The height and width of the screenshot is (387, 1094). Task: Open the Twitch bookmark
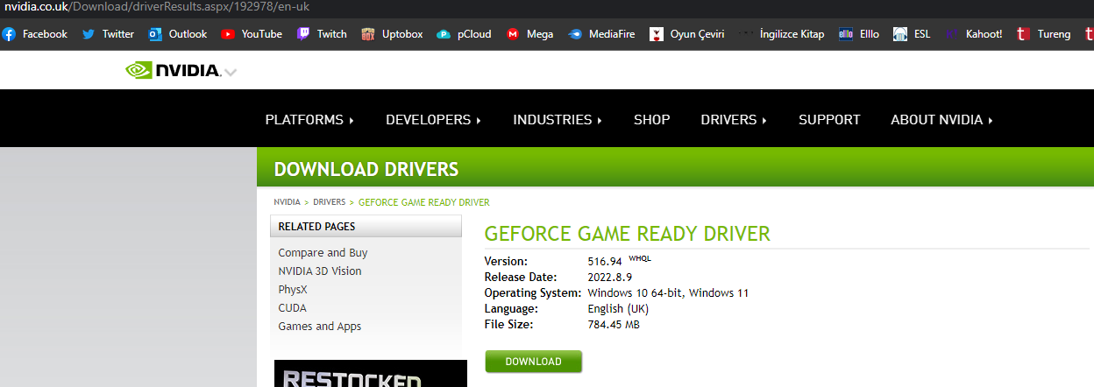pos(322,34)
